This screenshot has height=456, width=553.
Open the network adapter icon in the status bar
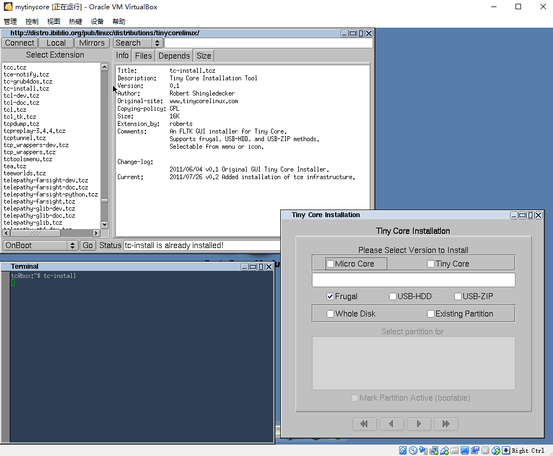point(433,451)
